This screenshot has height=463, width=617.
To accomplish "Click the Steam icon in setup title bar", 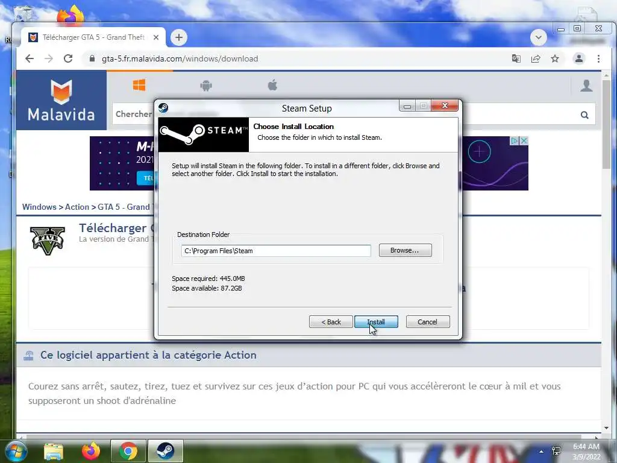I will point(163,108).
